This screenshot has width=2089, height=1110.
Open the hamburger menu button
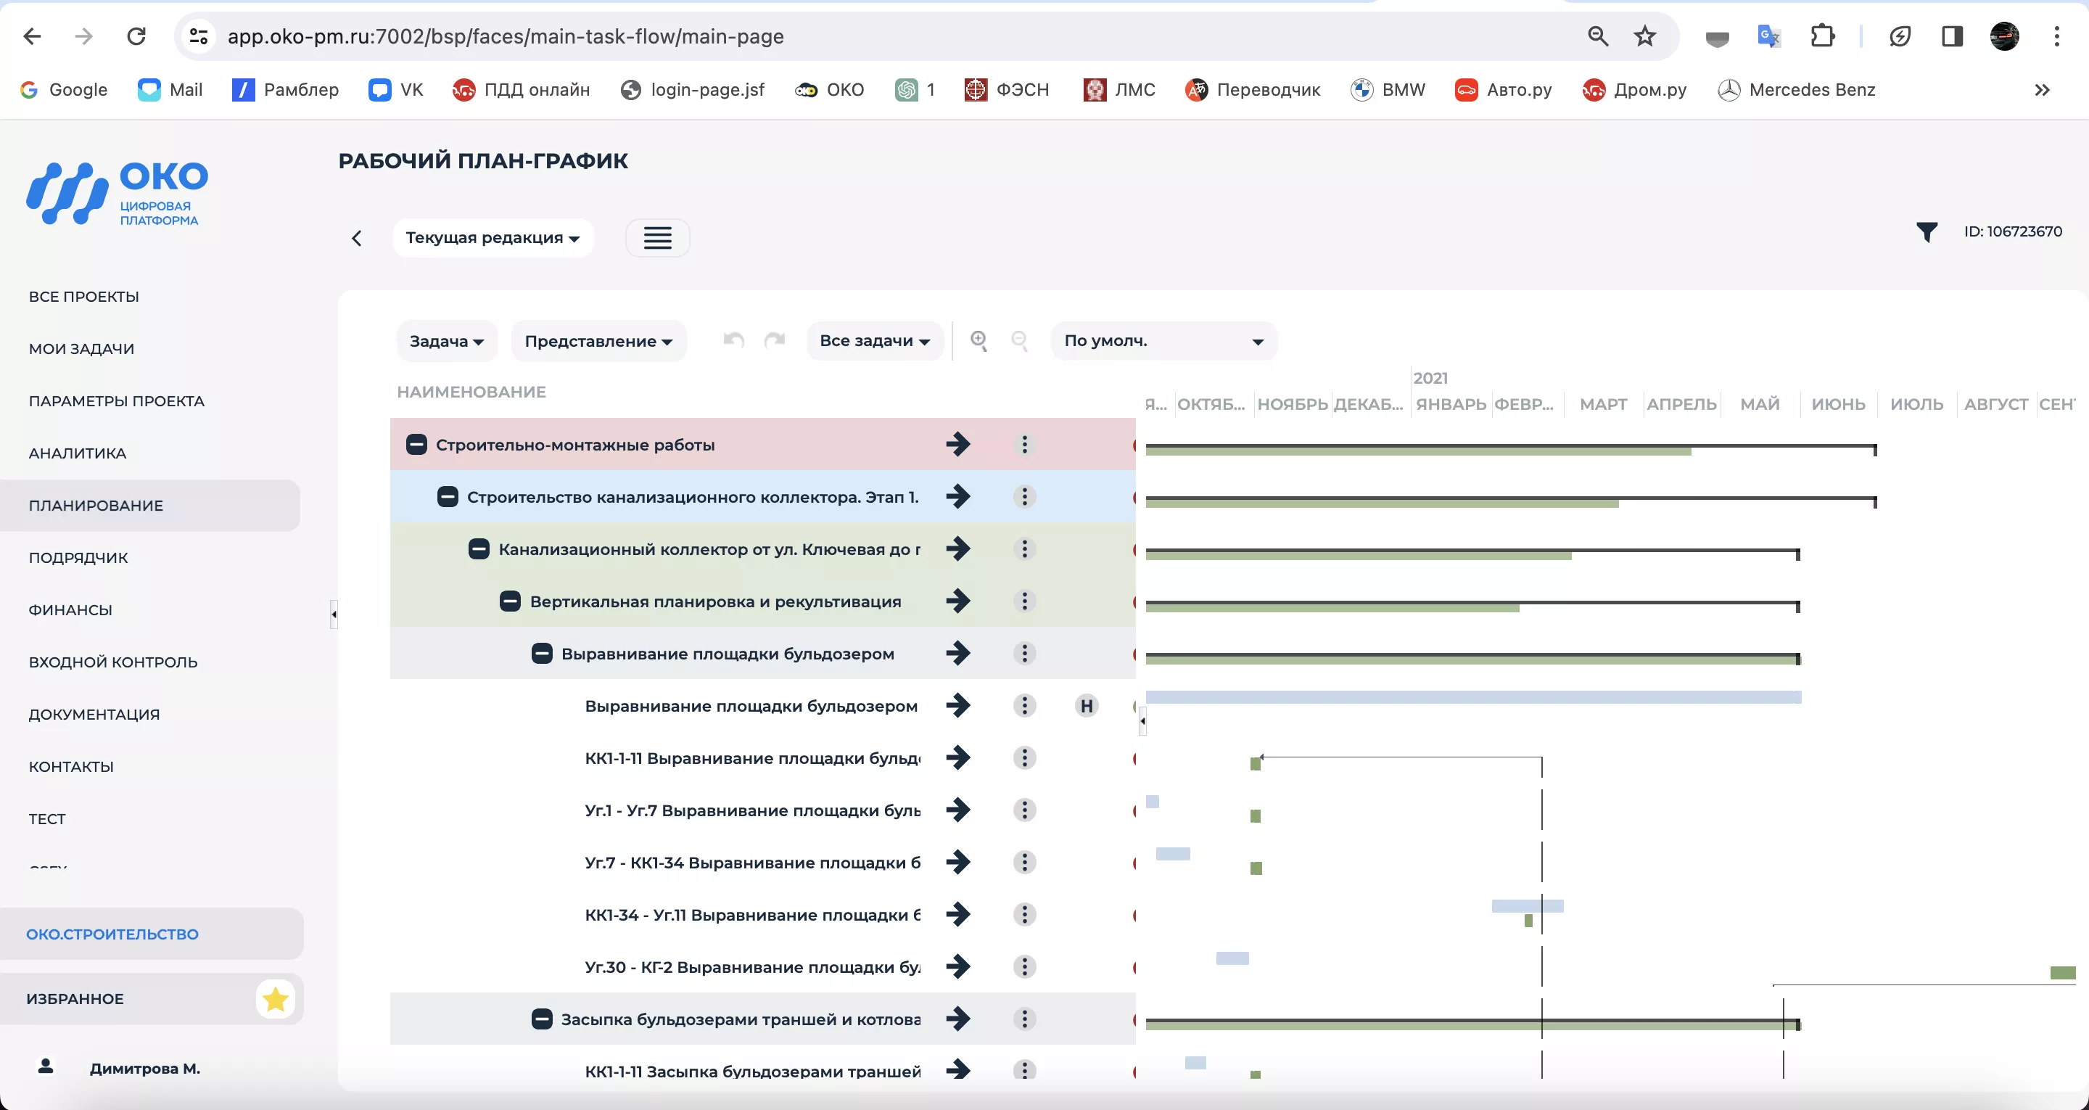click(657, 238)
